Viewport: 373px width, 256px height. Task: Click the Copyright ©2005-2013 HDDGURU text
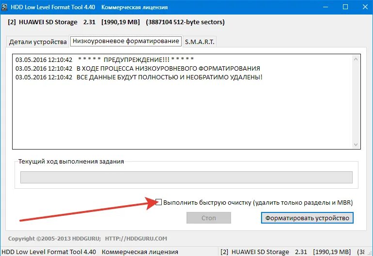pos(54,239)
